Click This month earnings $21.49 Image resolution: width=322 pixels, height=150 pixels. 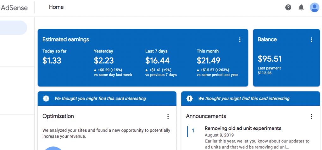209,60
